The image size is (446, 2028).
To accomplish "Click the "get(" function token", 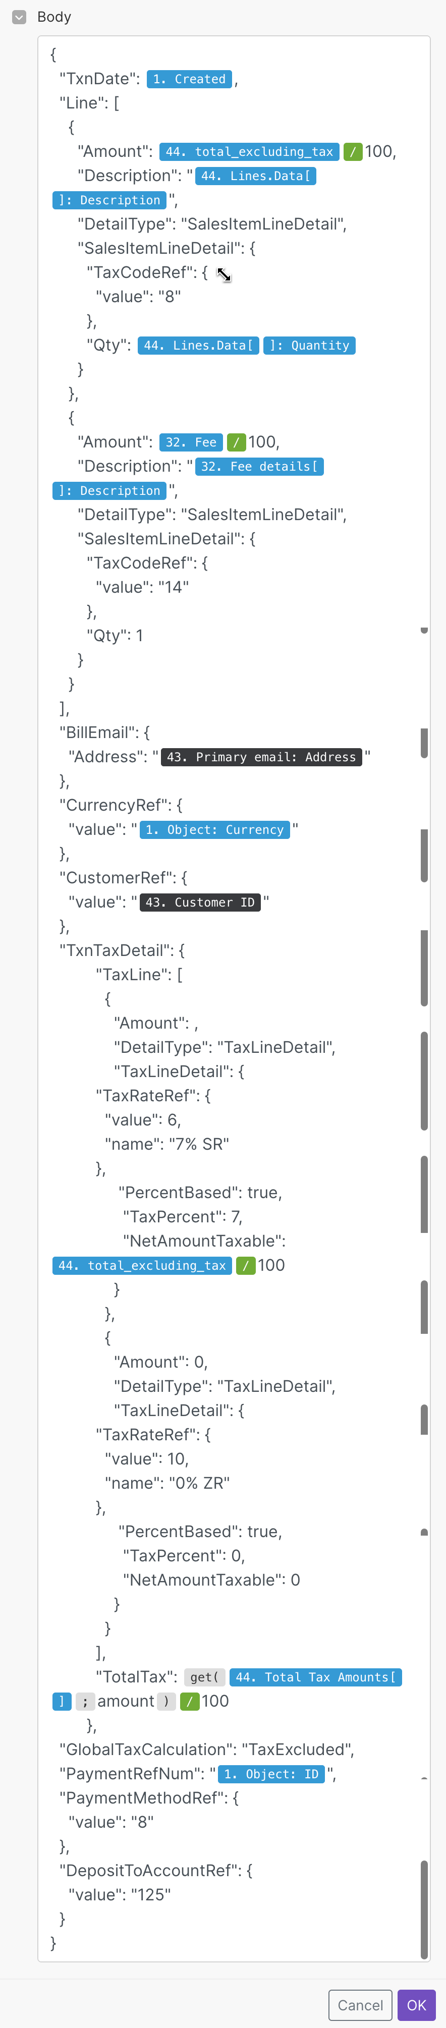I will 205,1678.
